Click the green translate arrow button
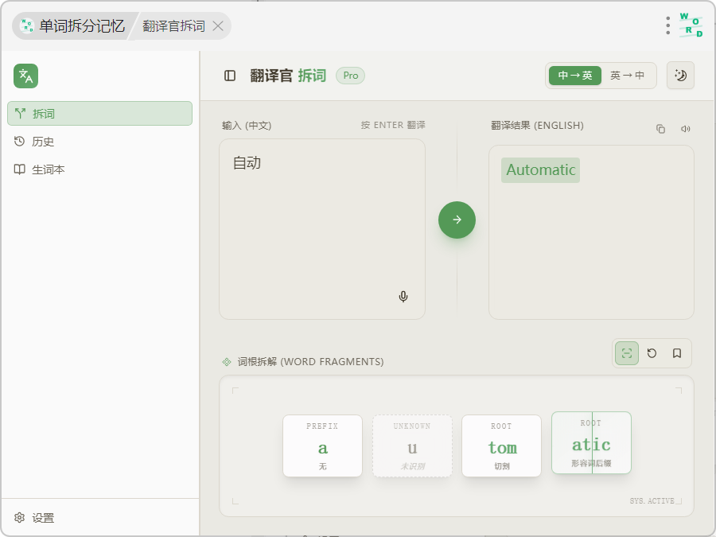Screen dimensions: 716x537 pos(457,220)
